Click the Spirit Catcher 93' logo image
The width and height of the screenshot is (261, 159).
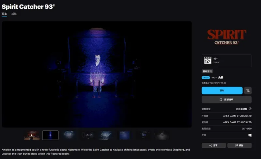coord(226,37)
